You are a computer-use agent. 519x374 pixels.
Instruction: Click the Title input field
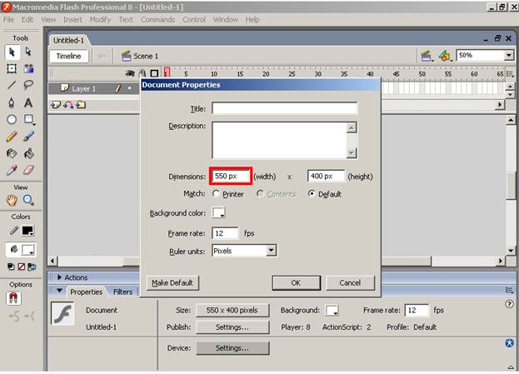click(x=284, y=108)
